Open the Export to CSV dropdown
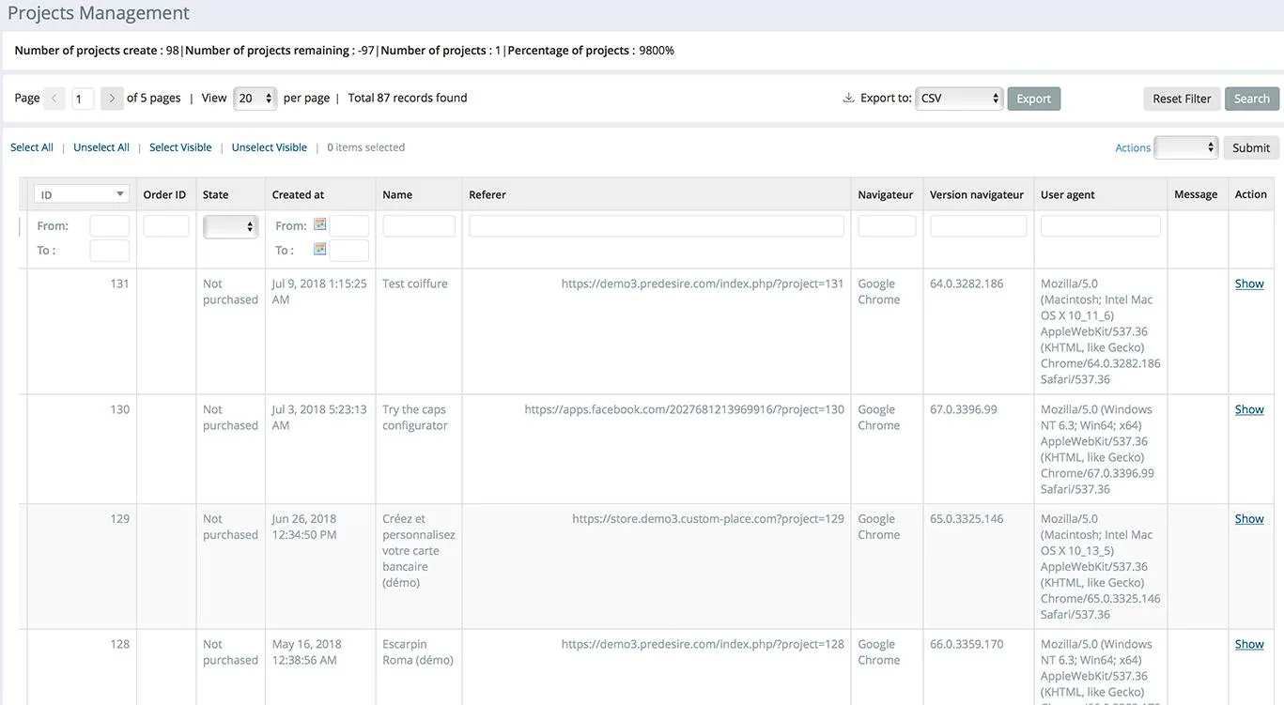The width and height of the screenshot is (1284, 705). click(959, 99)
